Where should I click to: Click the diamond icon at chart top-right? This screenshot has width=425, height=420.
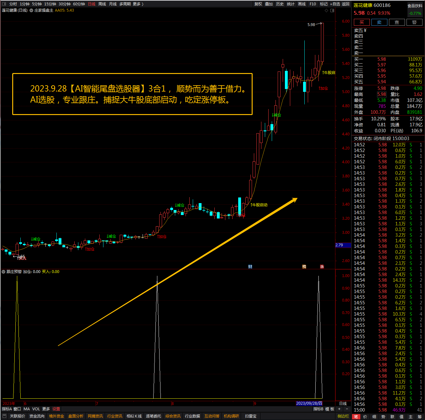[x=327, y=11]
